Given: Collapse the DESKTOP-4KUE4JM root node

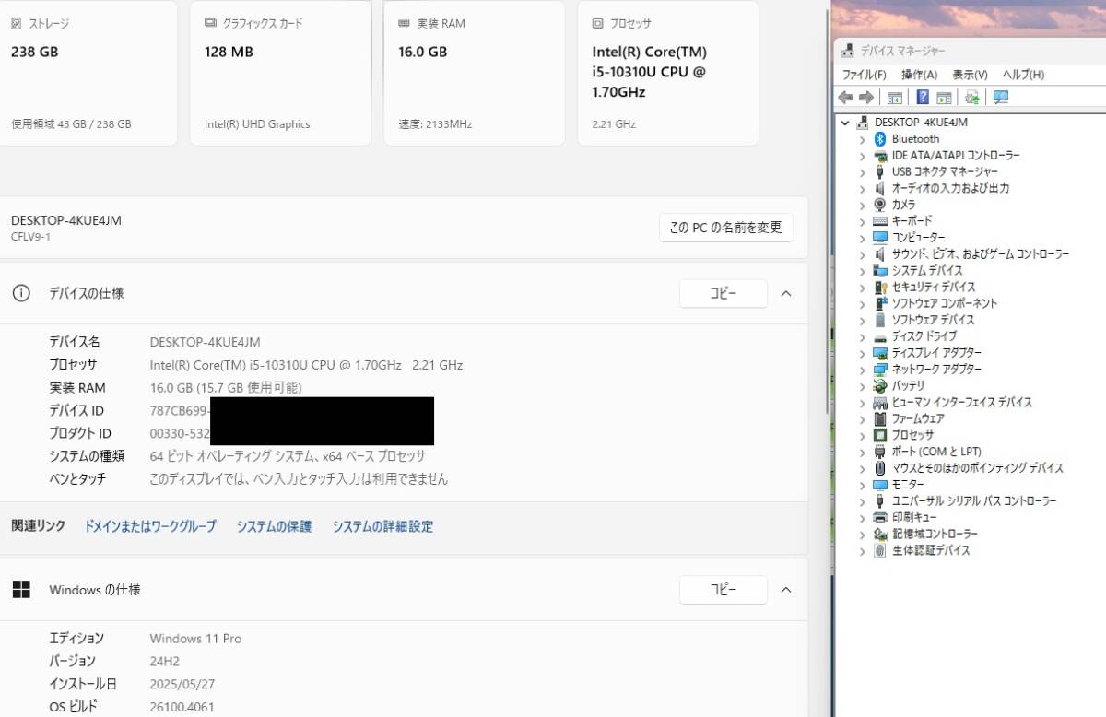Looking at the screenshot, I should (x=845, y=122).
